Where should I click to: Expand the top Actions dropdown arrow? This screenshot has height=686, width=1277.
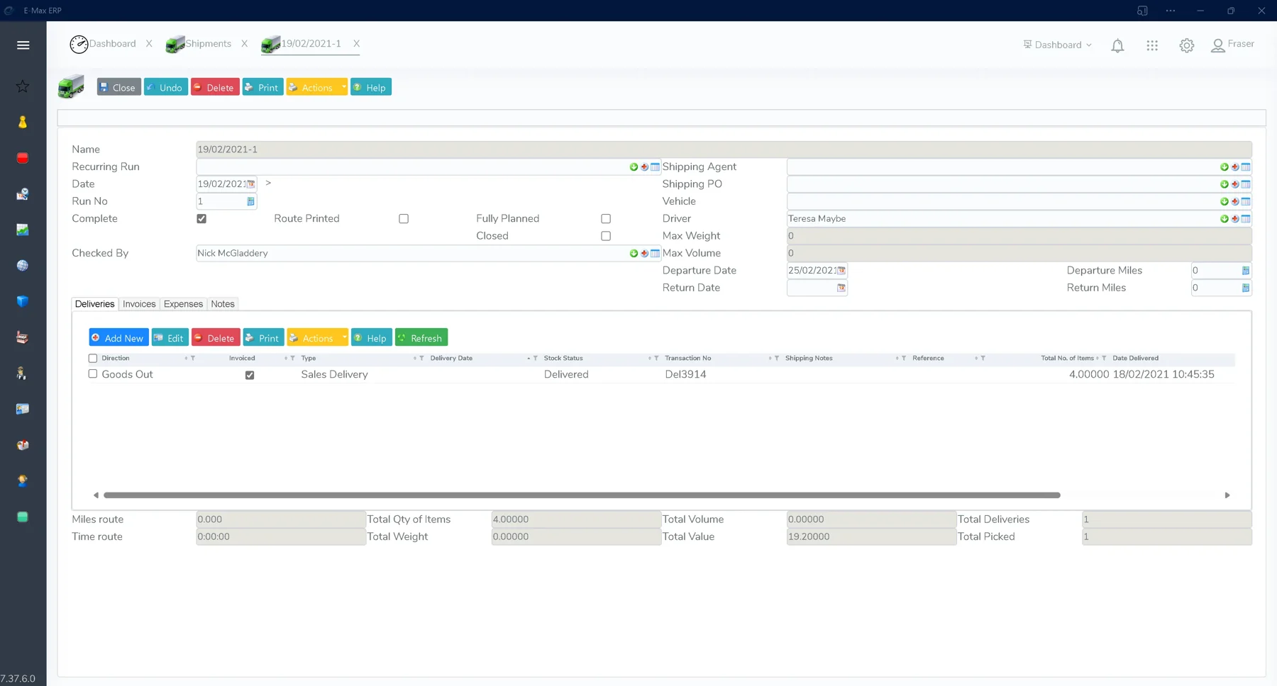point(343,87)
